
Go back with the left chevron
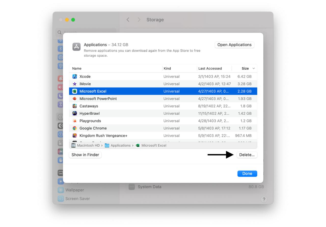click(x=128, y=20)
